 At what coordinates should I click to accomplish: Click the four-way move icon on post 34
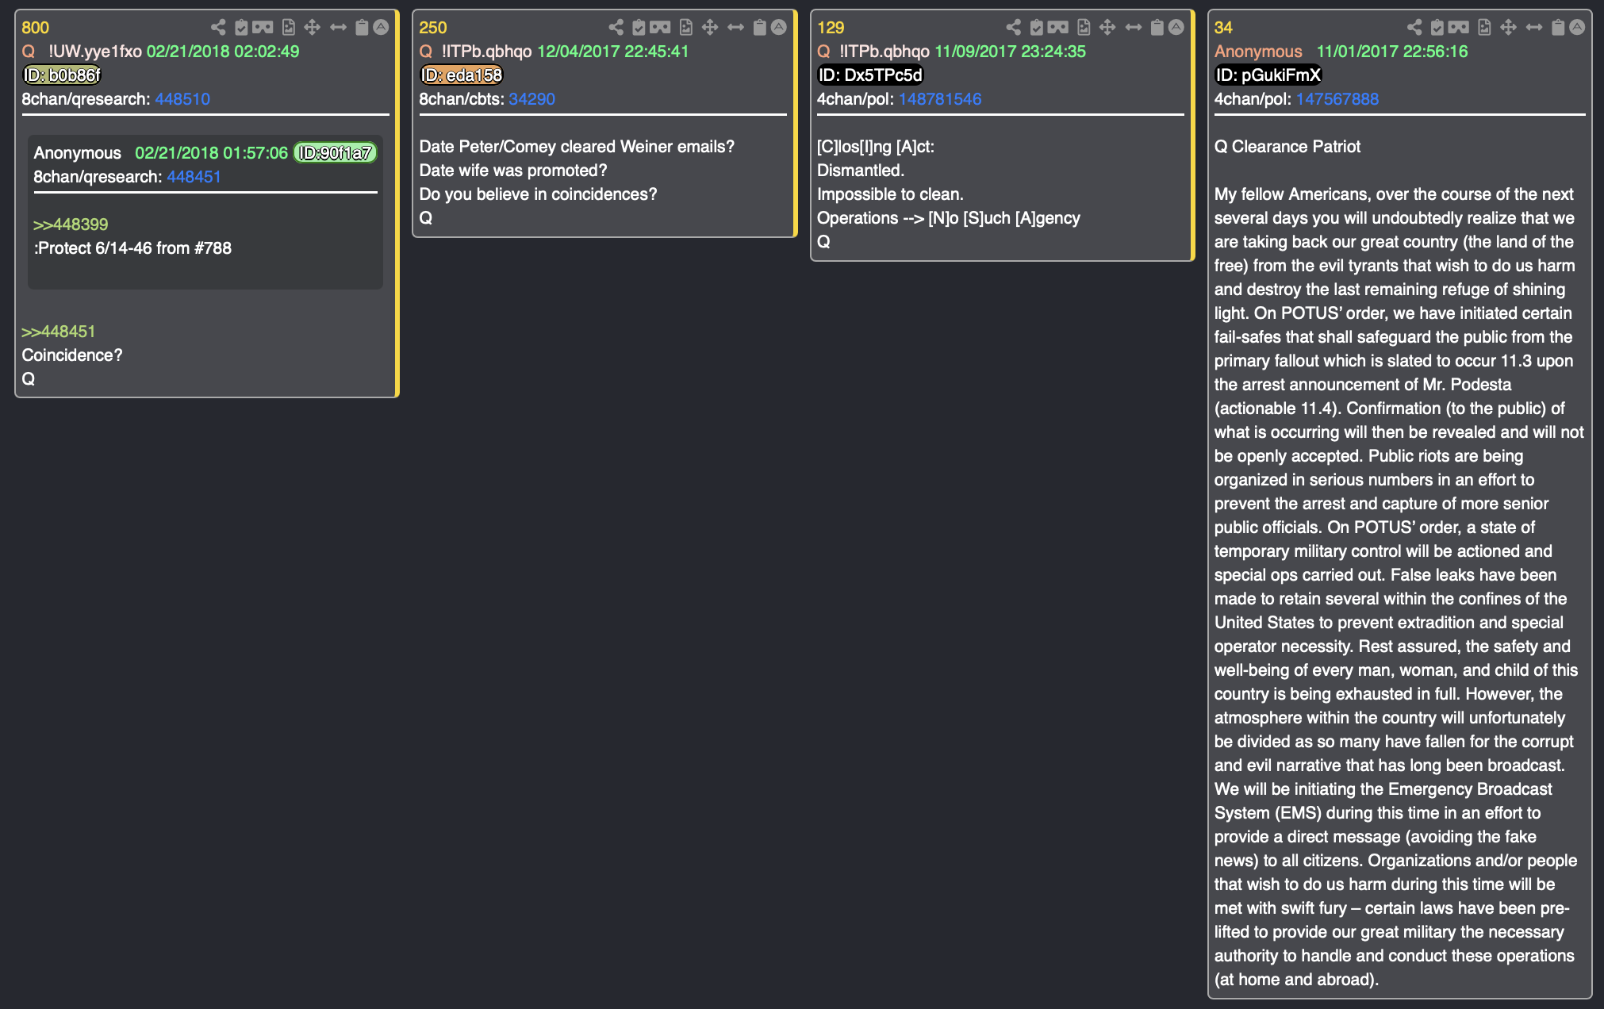[1509, 28]
